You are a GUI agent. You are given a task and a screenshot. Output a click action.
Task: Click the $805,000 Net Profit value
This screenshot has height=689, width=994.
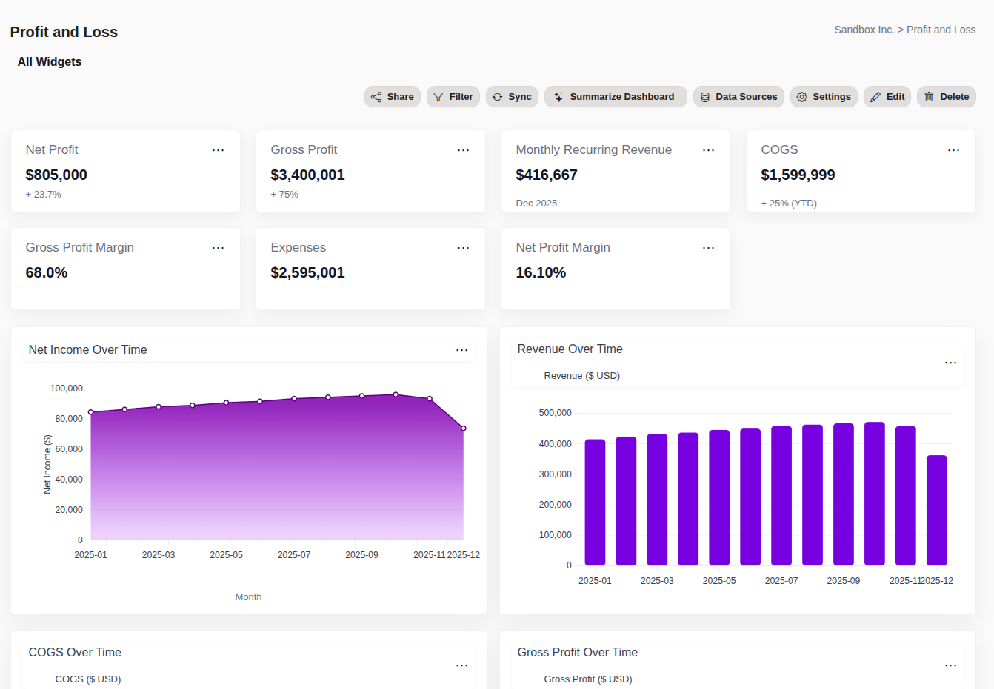[56, 175]
